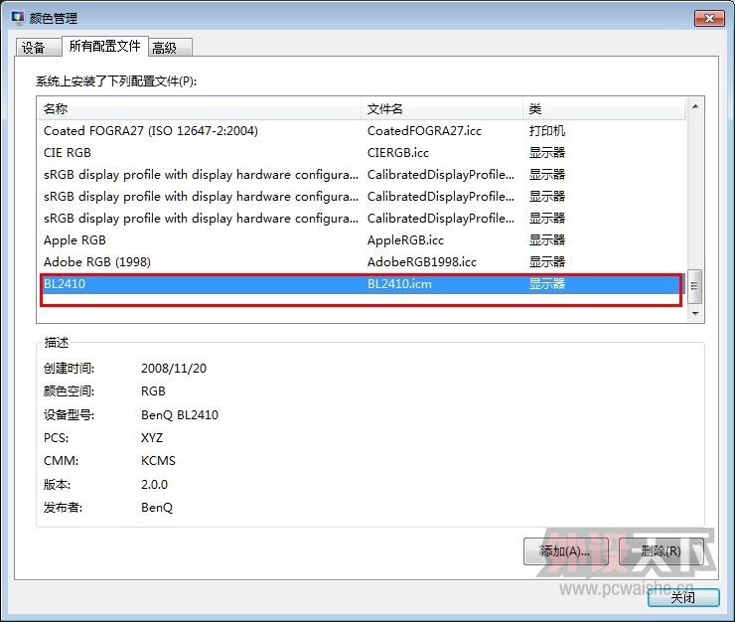735x622 pixels.
Task: Click the 关闭 button
Action: pyautogui.click(x=683, y=597)
